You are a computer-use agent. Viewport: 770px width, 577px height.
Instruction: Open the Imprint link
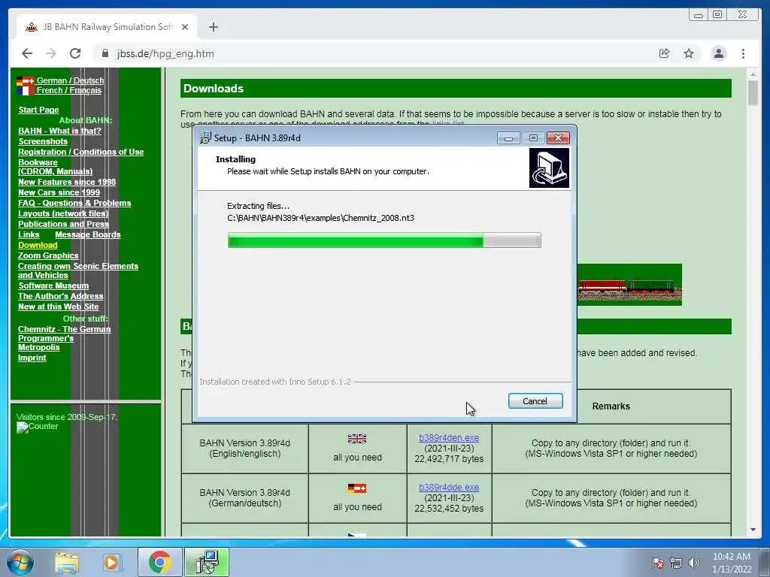(32, 358)
